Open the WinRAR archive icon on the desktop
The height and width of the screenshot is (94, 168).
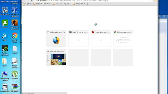[x=15, y=88]
